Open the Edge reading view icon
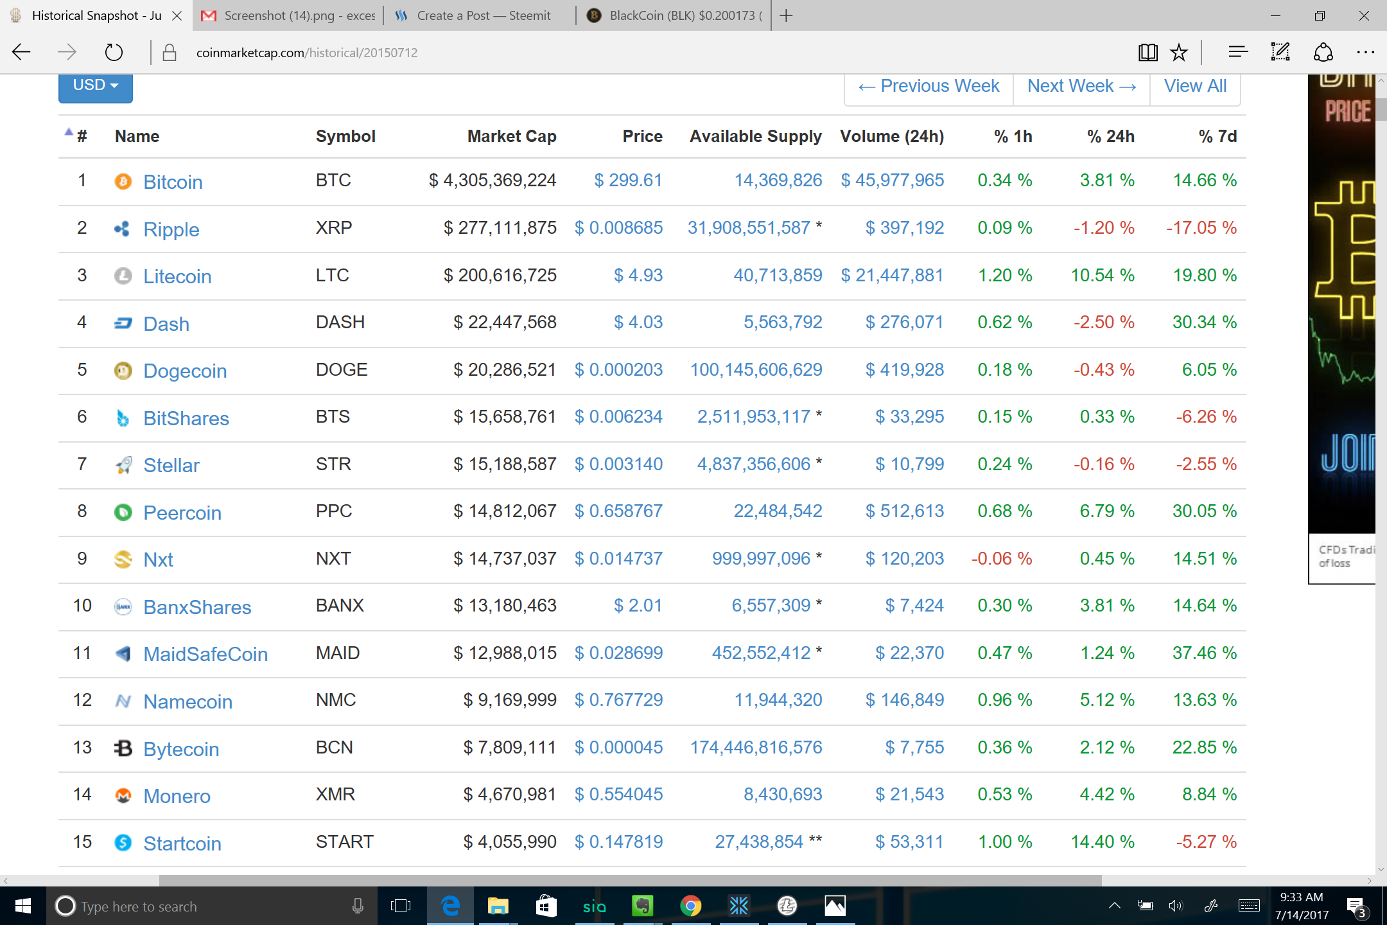The image size is (1387, 925). click(1147, 53)
